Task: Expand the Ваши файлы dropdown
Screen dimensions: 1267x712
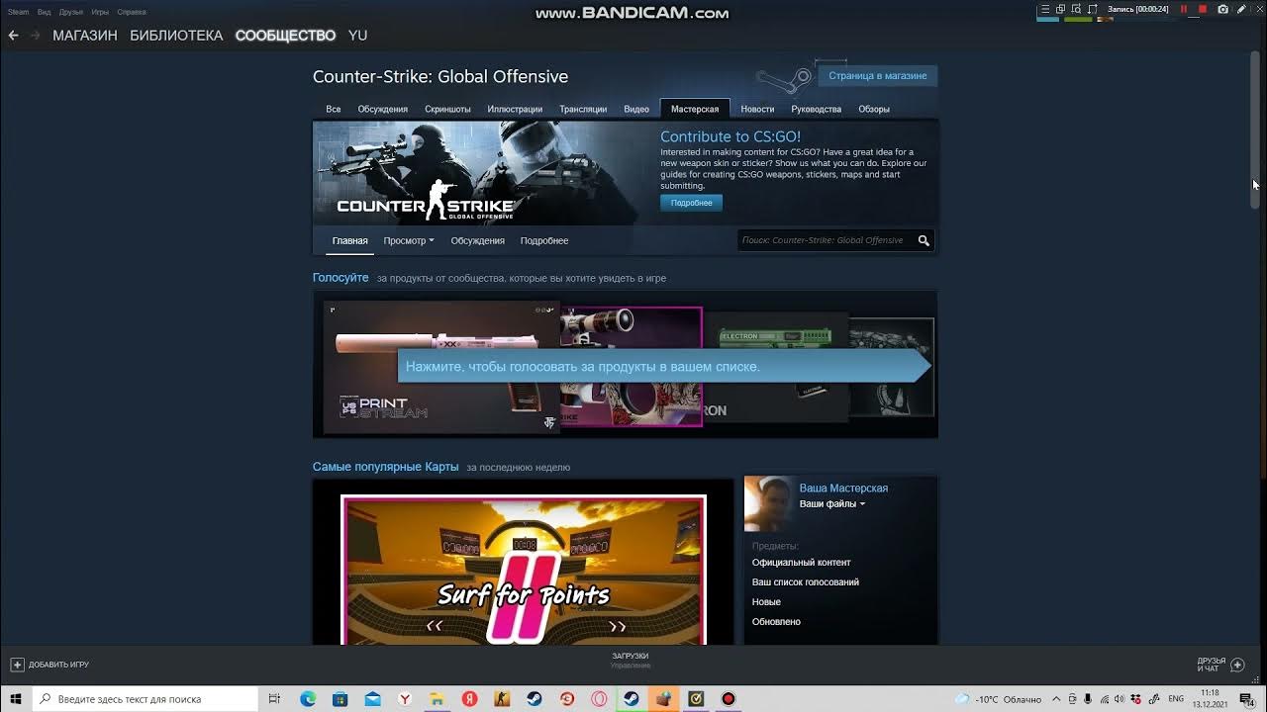Action: pos(832,503)
